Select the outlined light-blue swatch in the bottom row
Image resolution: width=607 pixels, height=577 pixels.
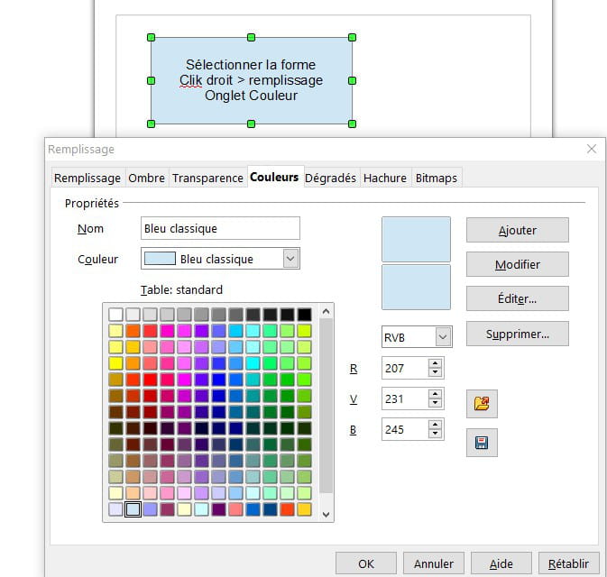point(133,509)
